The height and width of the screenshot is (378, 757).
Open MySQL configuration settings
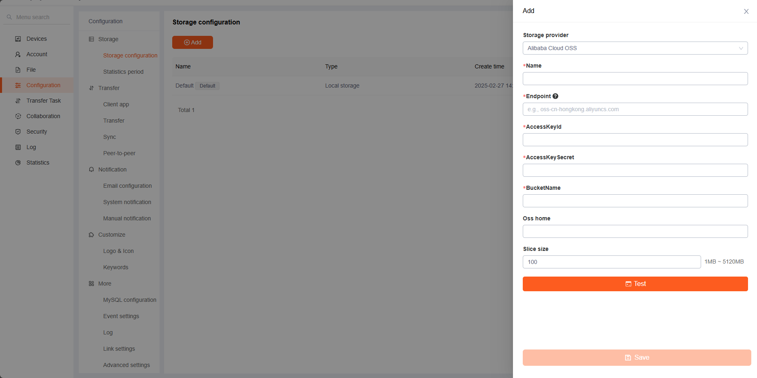click(x=130, y=300)
